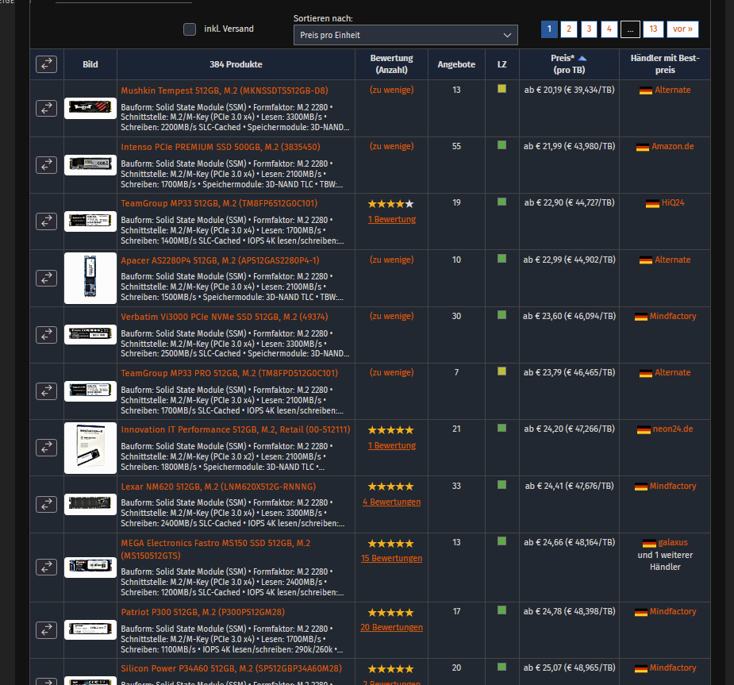This screenshot has height=685, width=734.
Task: Select current page 1 in pagination
Action: tap(549, 29)
